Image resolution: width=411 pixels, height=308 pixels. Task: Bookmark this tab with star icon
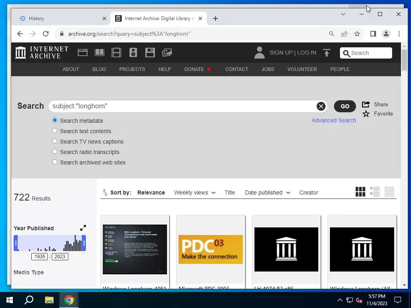pos(357,34)
